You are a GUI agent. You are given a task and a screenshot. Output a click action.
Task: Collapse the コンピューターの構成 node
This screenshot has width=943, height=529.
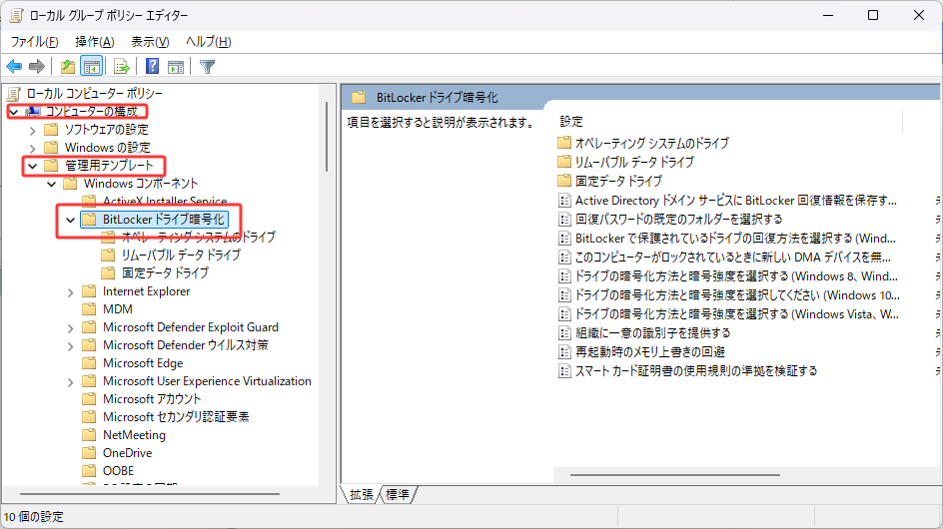[x=14, y=112]
